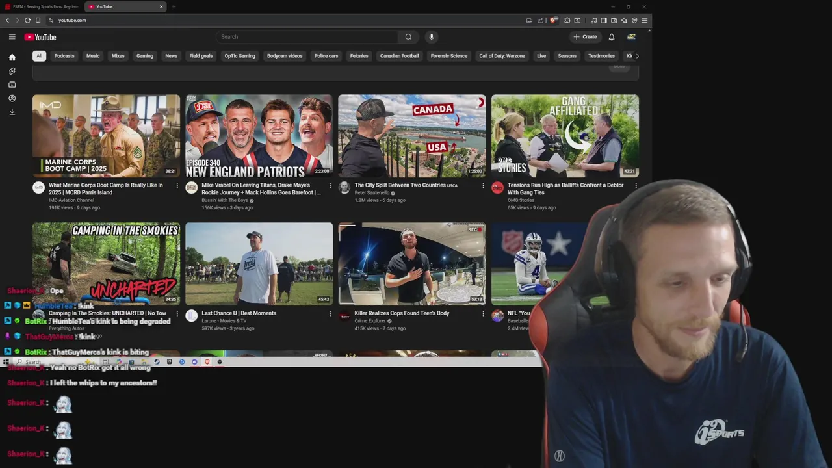Image resolution: width=832 pixels, height=468 pixels.
Task: Click the YouTube search input field
Action: (x=308, y=37)
